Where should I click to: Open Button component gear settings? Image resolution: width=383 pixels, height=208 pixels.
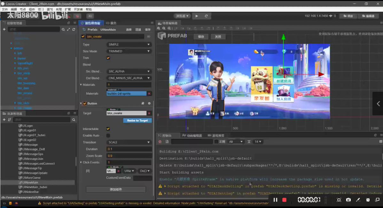point(149,104)
